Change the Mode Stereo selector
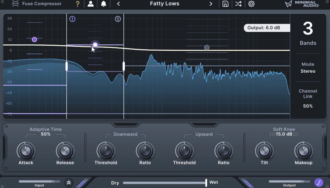330x188 pixels. click(308, 71)
